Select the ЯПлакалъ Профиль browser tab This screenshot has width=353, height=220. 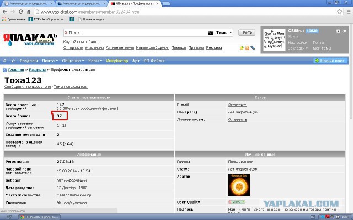point(135,4)
